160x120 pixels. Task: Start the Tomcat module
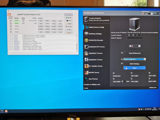click(x=41, y=32)
